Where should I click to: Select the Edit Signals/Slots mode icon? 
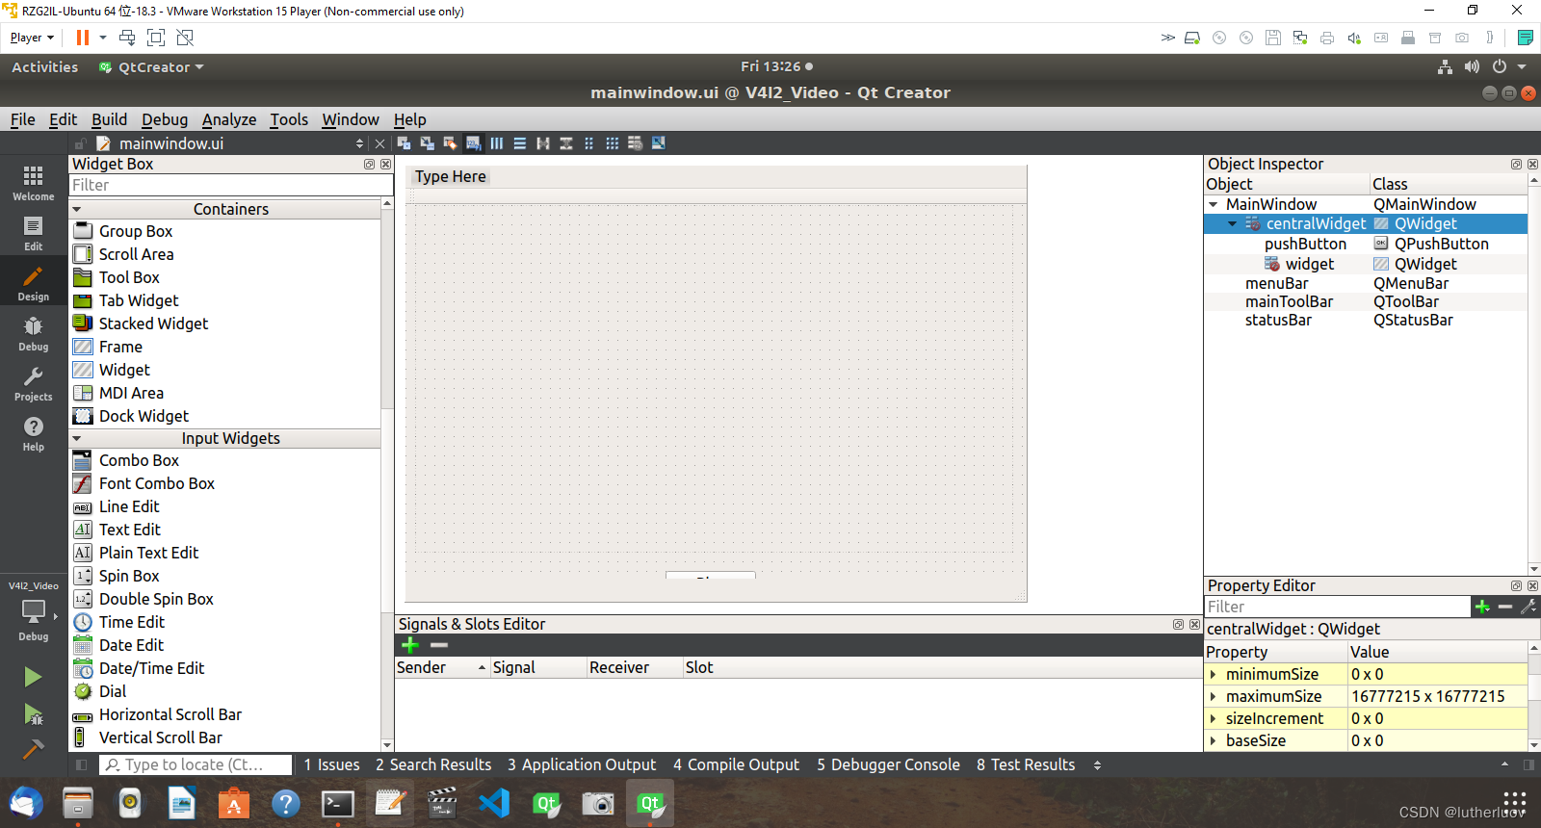pos(428,143)
